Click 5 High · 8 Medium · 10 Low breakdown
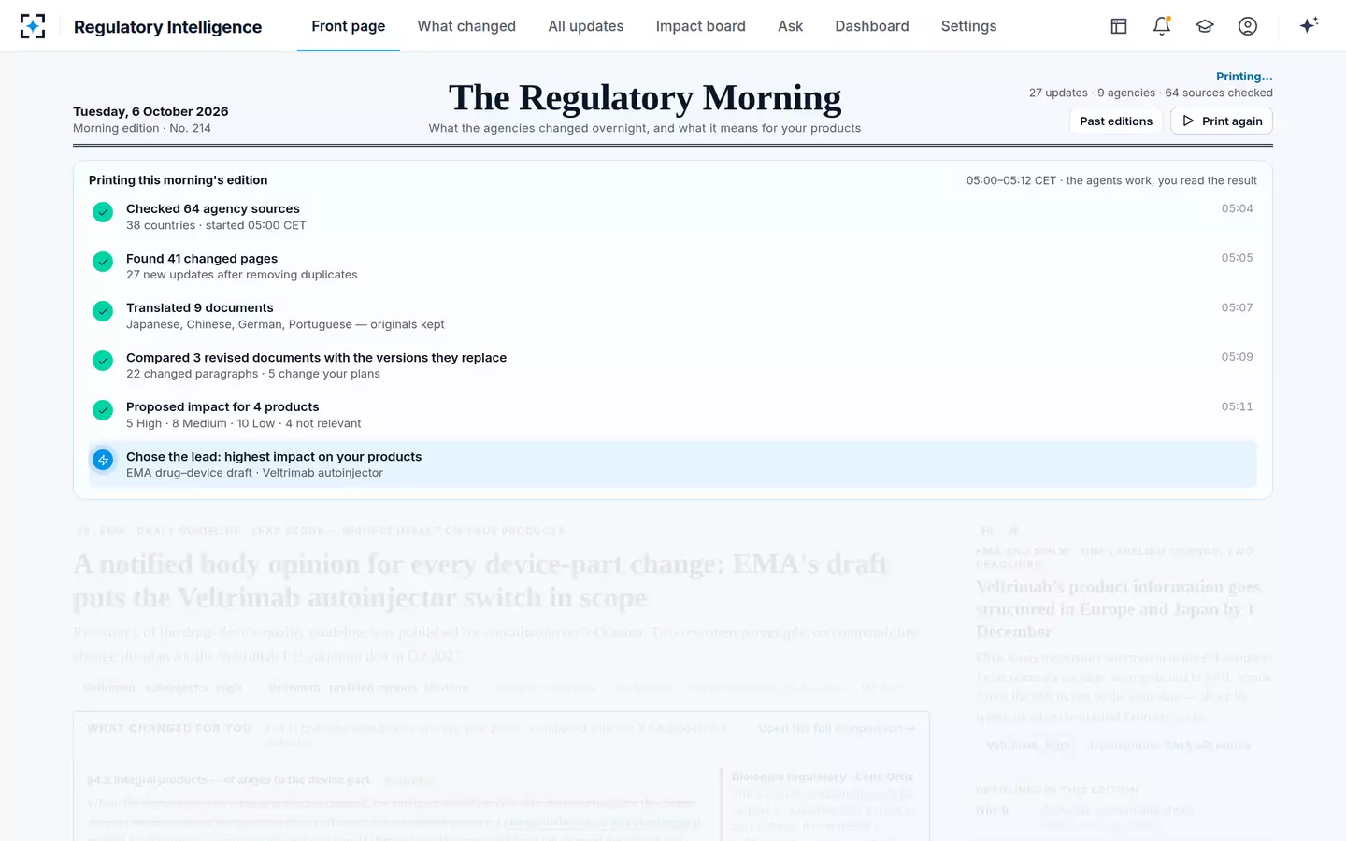This screenshot has width=1346, height=841. 243,423
